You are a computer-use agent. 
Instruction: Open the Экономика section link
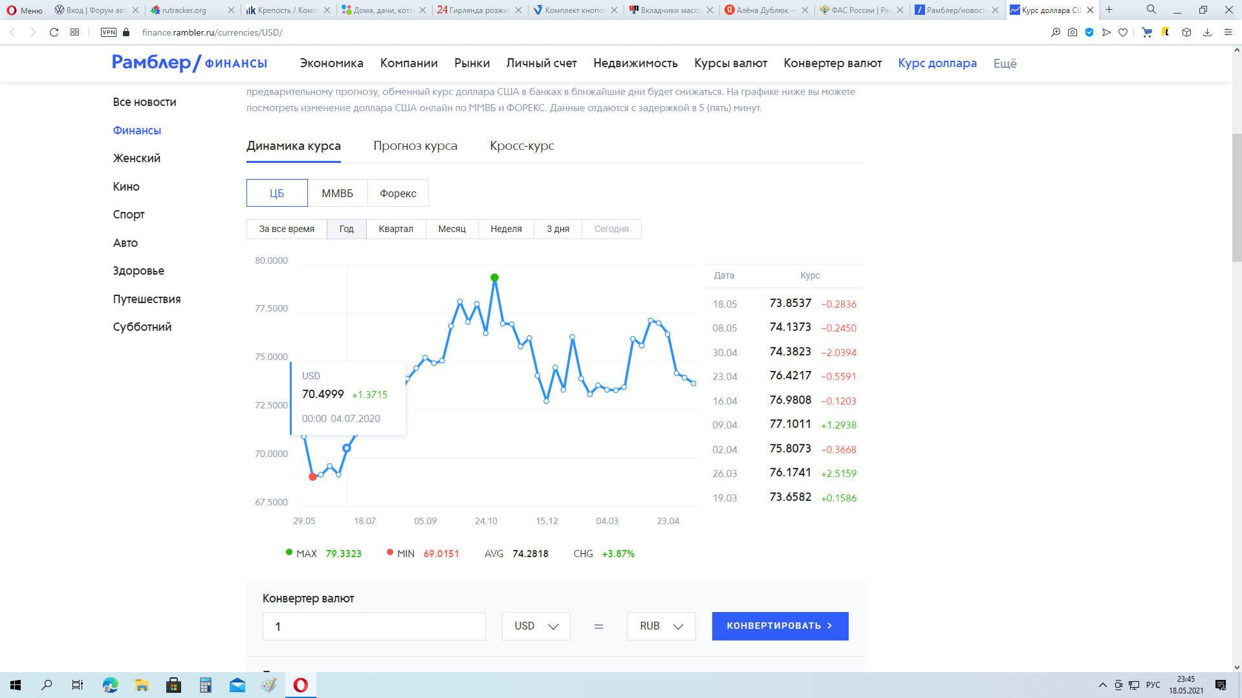point(331,63)
